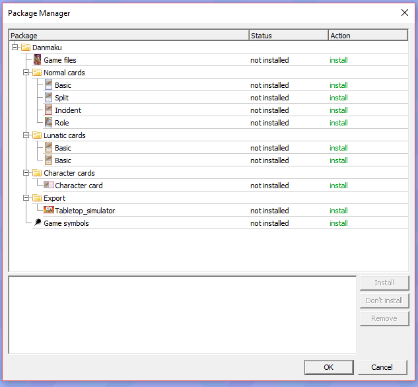418x387 pixels.
Task: Click install action for Tabletop_simulator
Action: point(339,210)
